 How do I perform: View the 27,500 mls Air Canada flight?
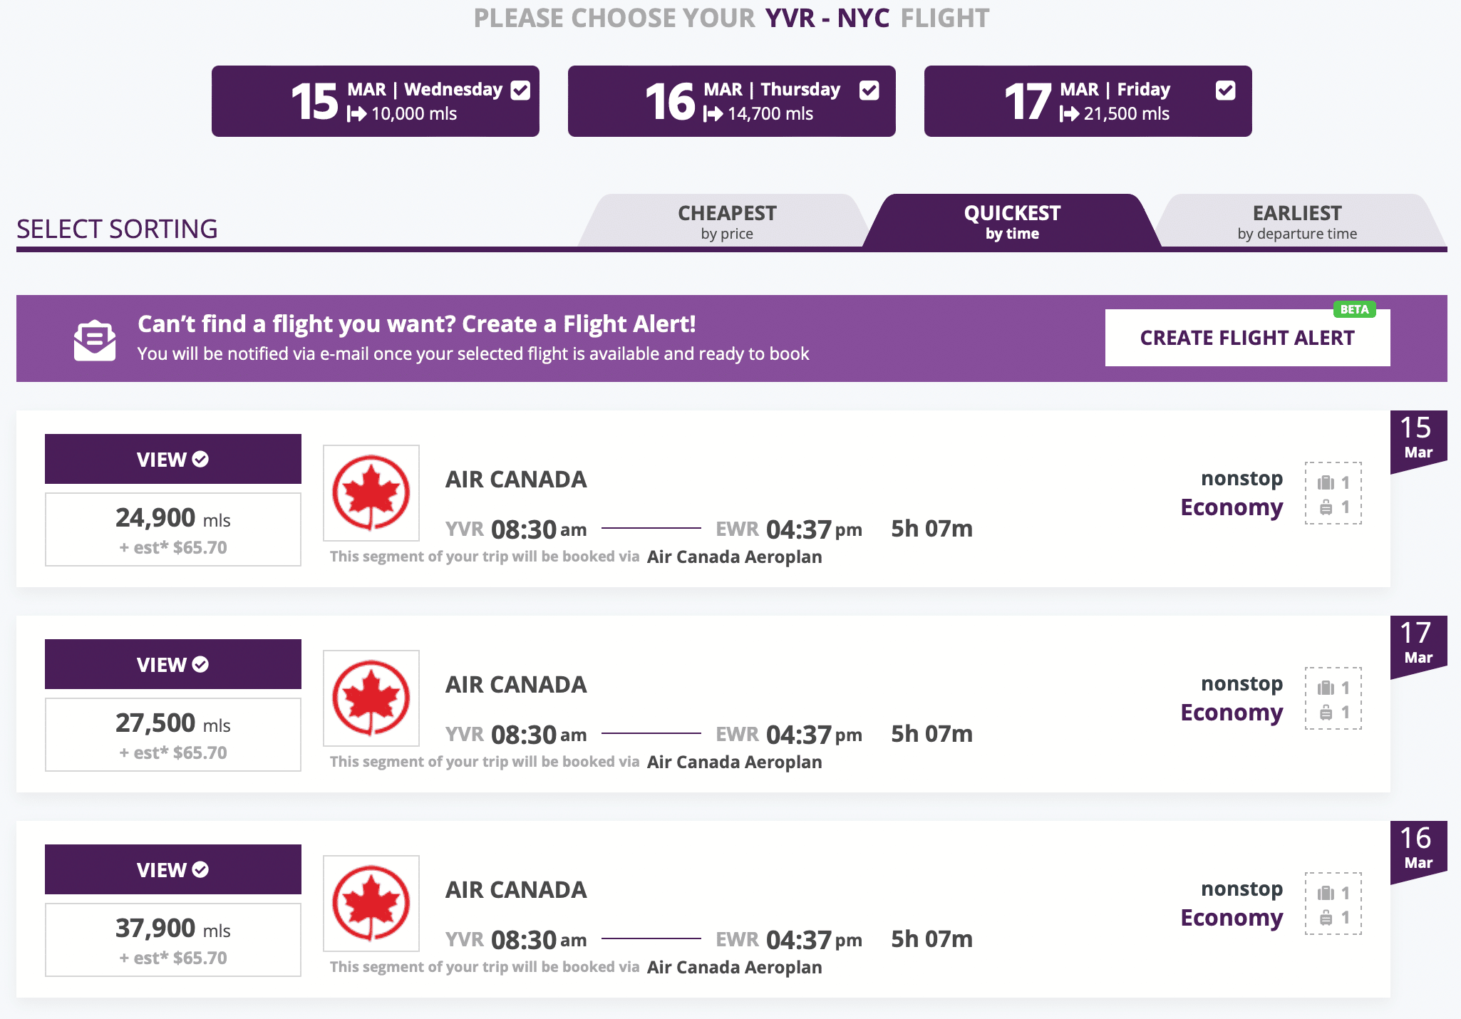(172, 665)
